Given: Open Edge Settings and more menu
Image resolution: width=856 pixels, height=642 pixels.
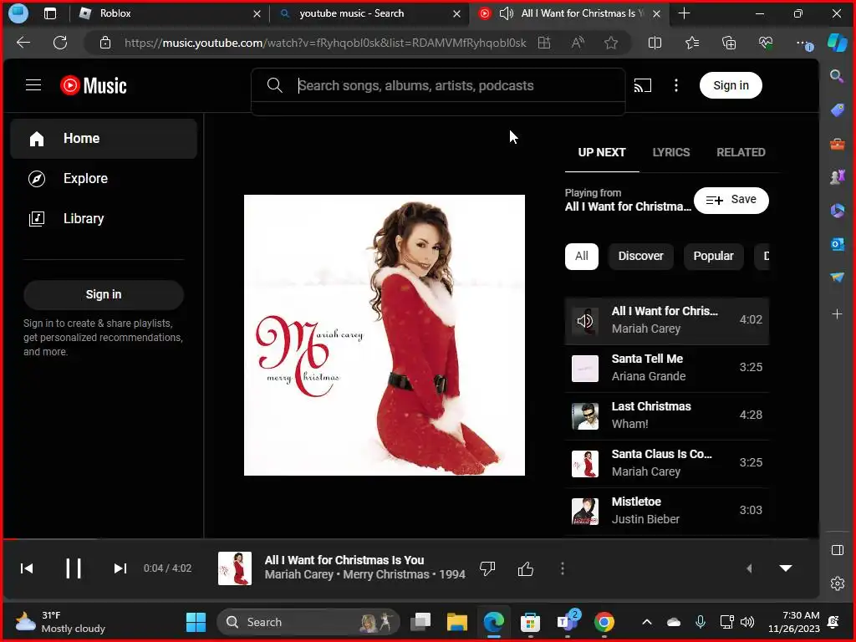Looking at the screenshot, I should point(803,43).
